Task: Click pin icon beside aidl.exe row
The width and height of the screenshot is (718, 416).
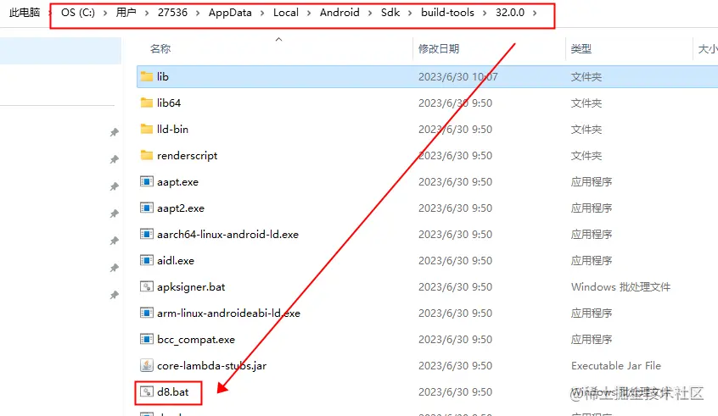Action: click(x=115, y=268)
